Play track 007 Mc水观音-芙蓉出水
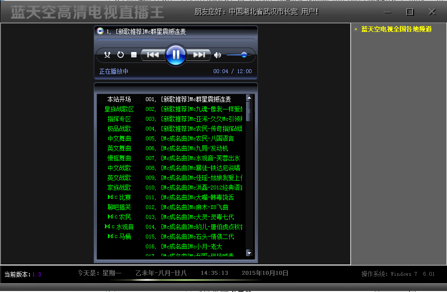 pos(193,158)
